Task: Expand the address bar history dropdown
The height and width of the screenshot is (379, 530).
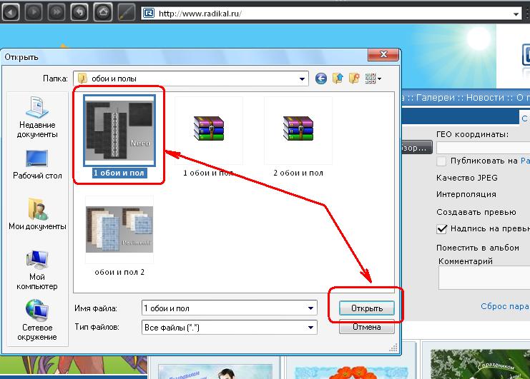Action: click(516, 14)
